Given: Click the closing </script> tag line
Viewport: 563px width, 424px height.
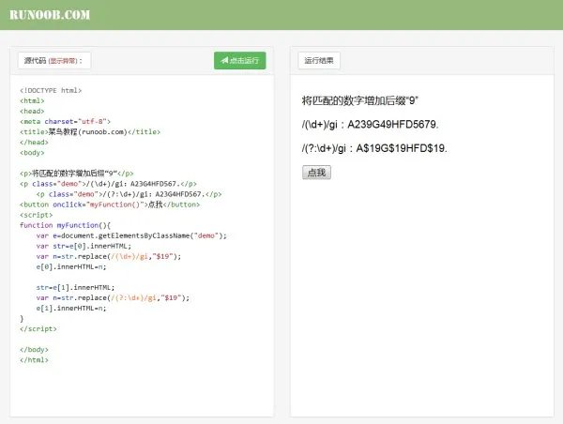Looking at the screenshot, I should 38,328.
